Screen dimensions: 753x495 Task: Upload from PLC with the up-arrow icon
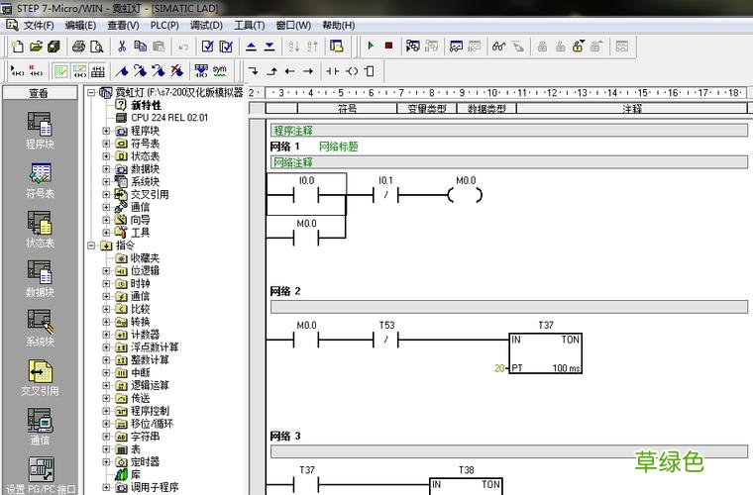coord(251,47)
